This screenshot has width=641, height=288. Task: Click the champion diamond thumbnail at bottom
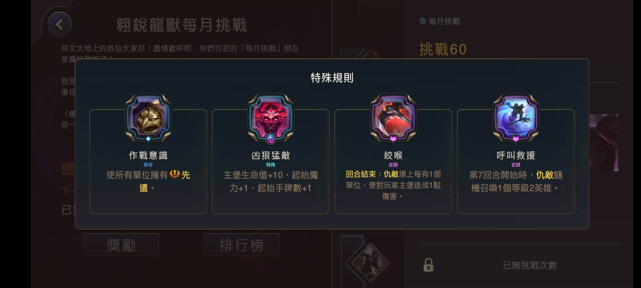coord(370,263)
